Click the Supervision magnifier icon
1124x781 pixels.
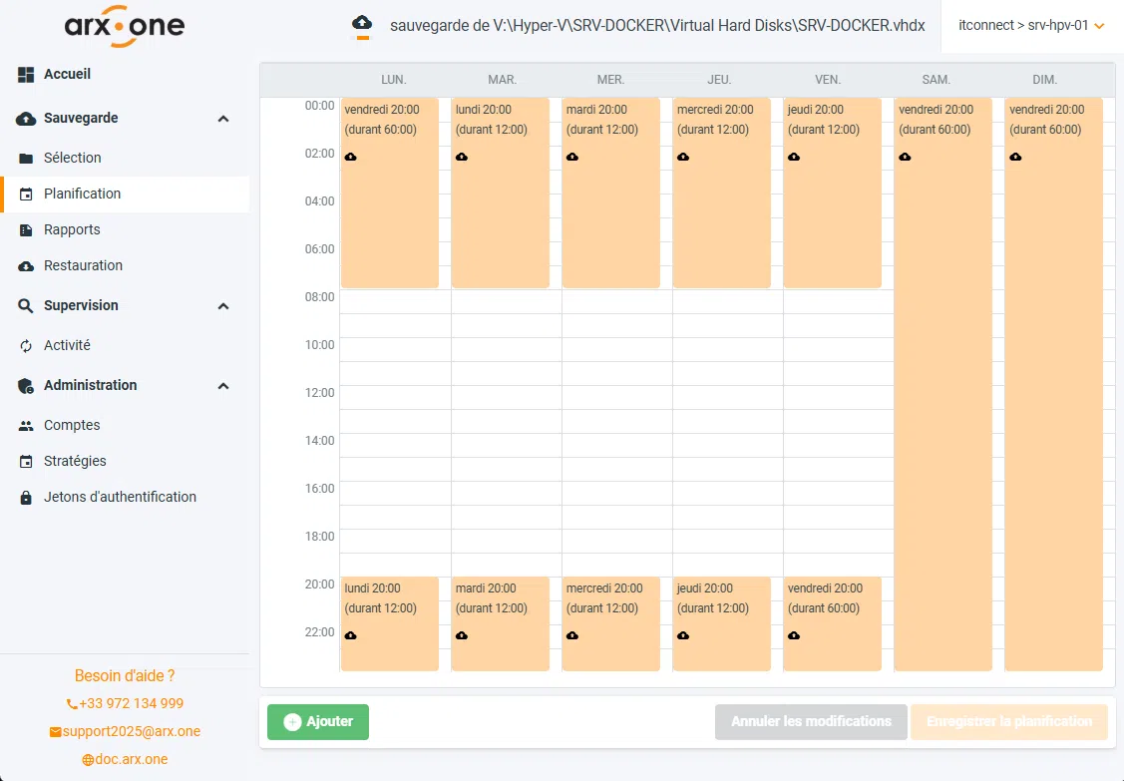(25, 305)
